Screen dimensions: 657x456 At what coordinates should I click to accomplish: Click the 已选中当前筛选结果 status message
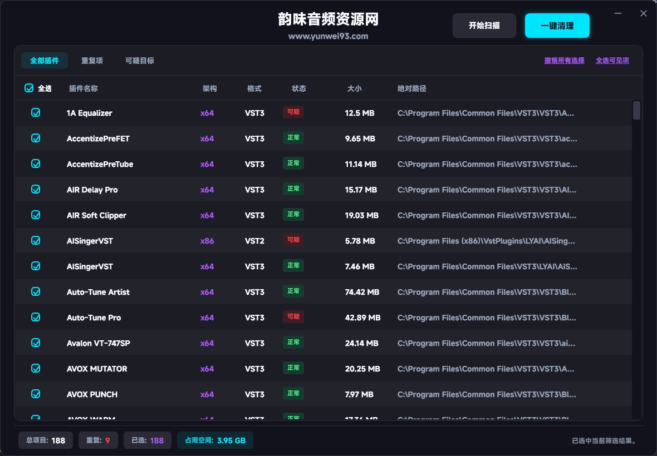pos(605,440)
